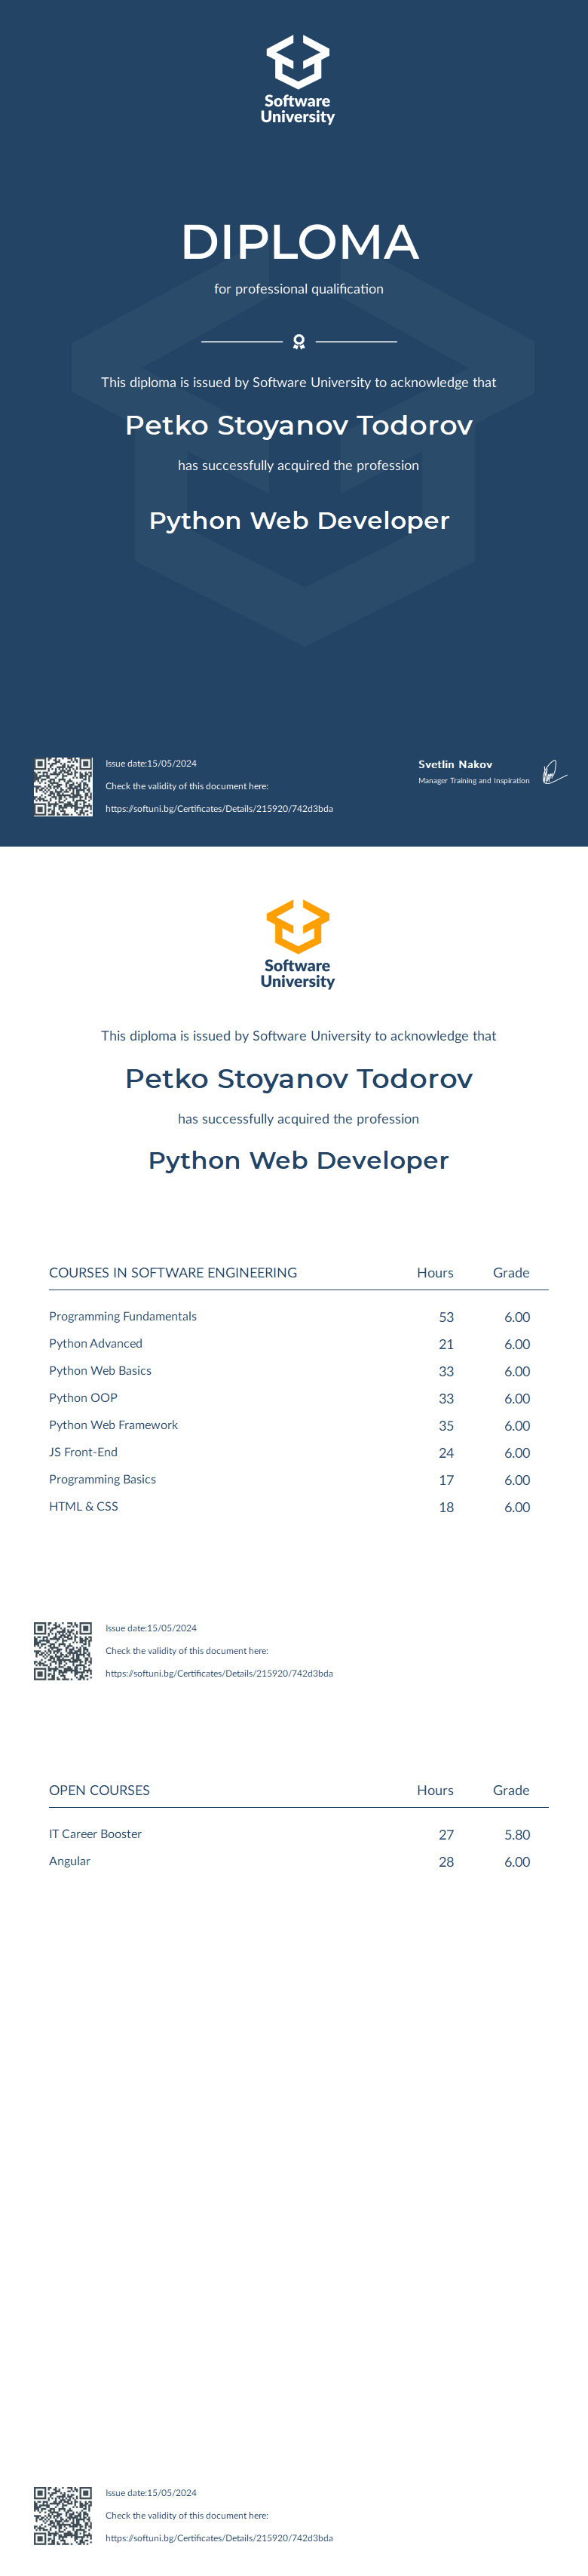
Task: Click the Angular open course entry
Action: point(69,1861)
